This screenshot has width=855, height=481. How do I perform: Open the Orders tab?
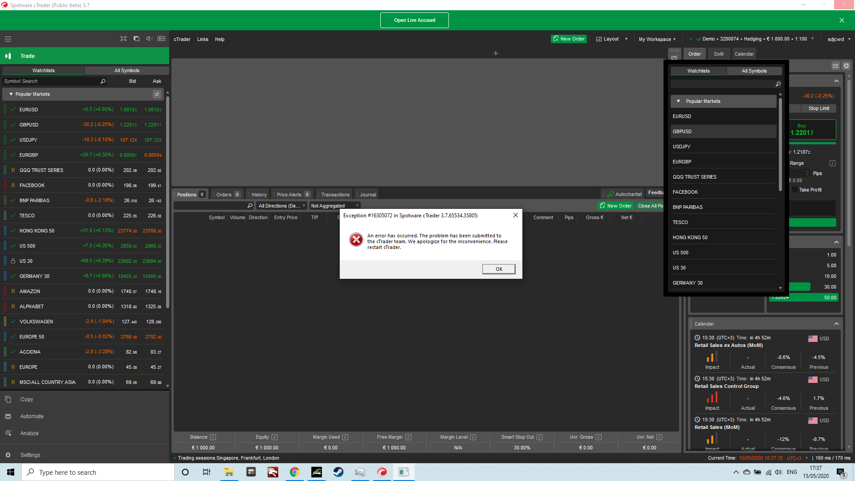pos(228,195)
